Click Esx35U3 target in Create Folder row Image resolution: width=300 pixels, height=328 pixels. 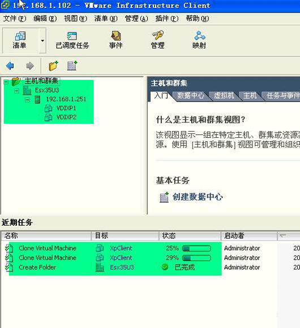tap(122, 268)
